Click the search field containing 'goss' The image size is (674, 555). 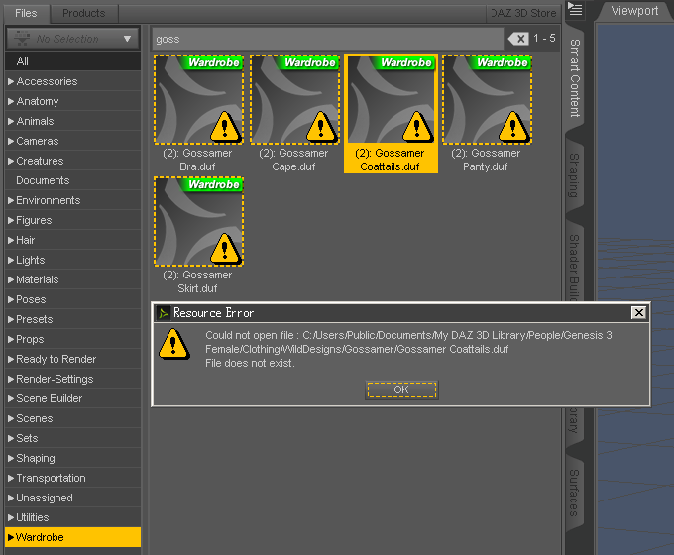tap(327, 39)
